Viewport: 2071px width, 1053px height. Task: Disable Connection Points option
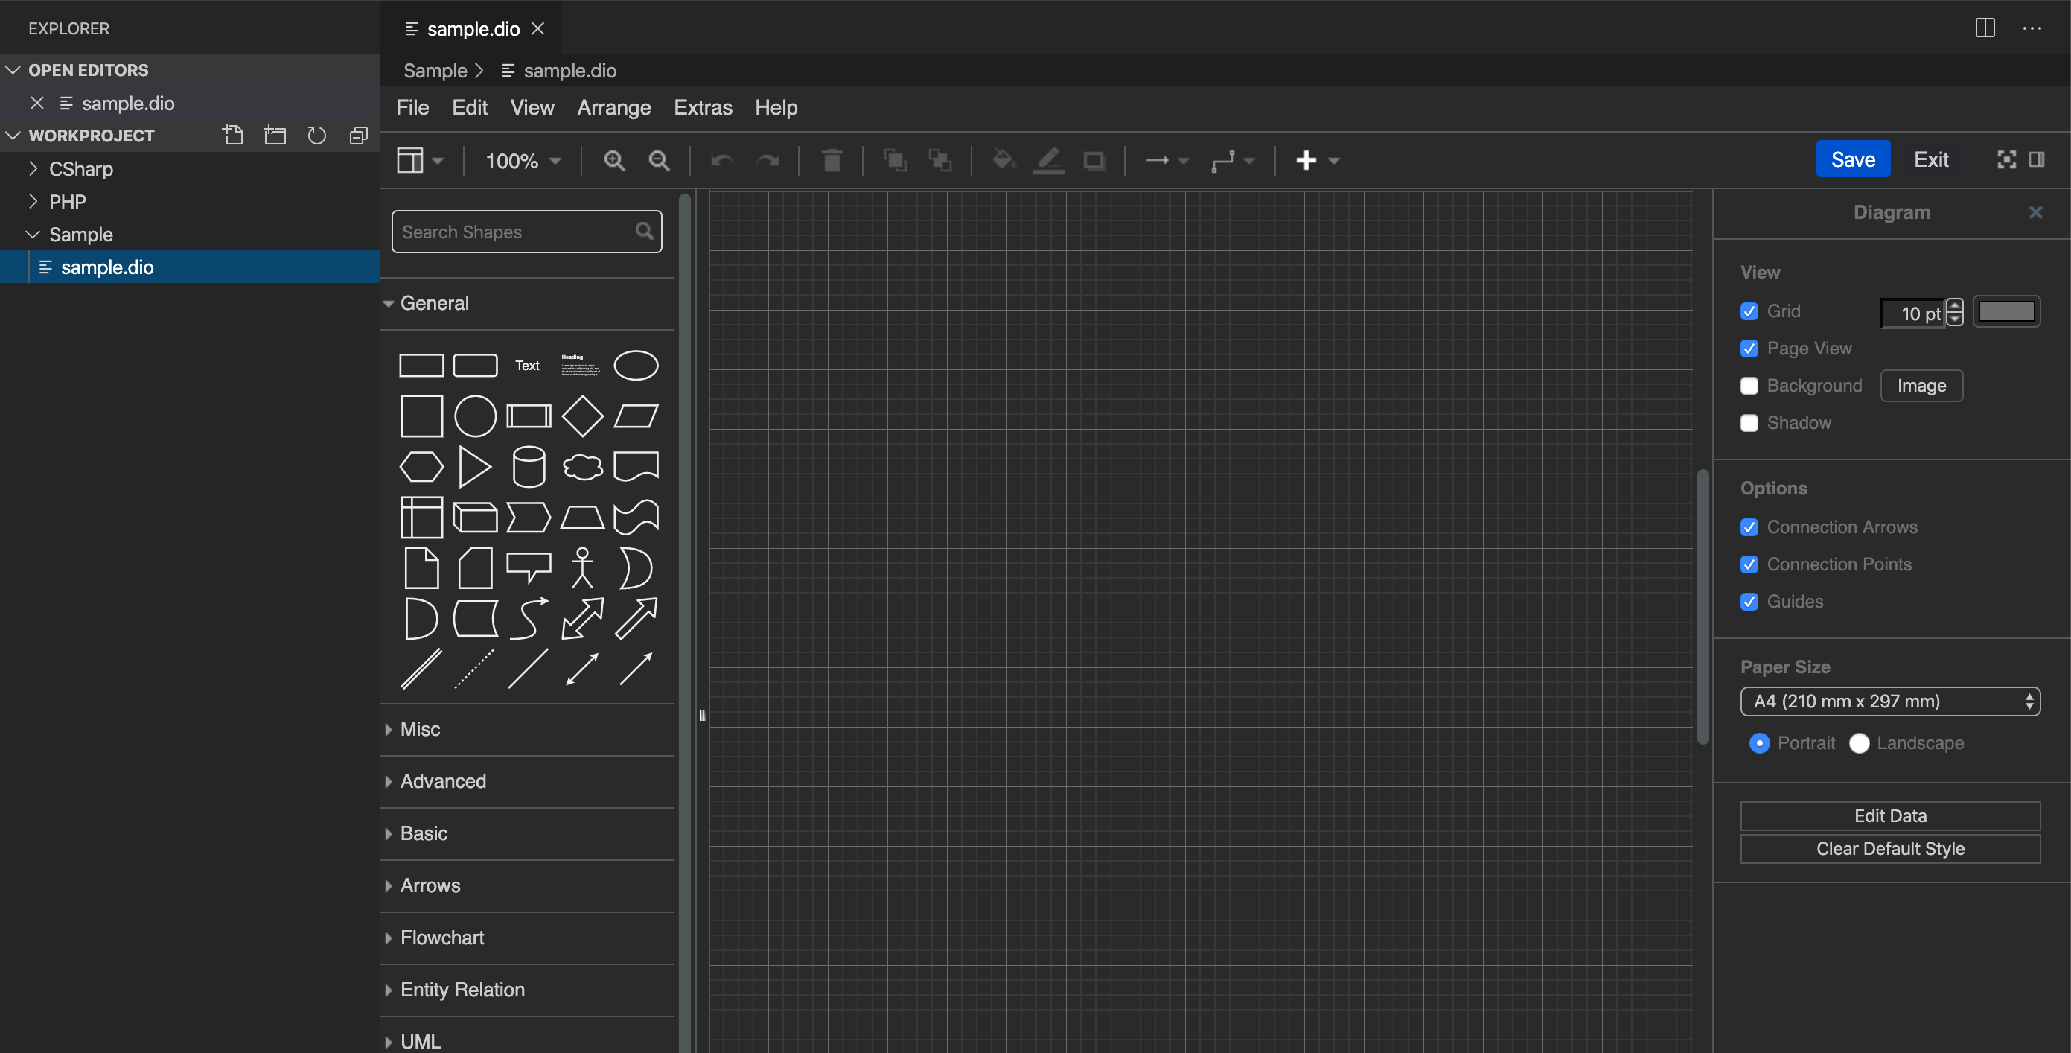[x=1749, y=564]
